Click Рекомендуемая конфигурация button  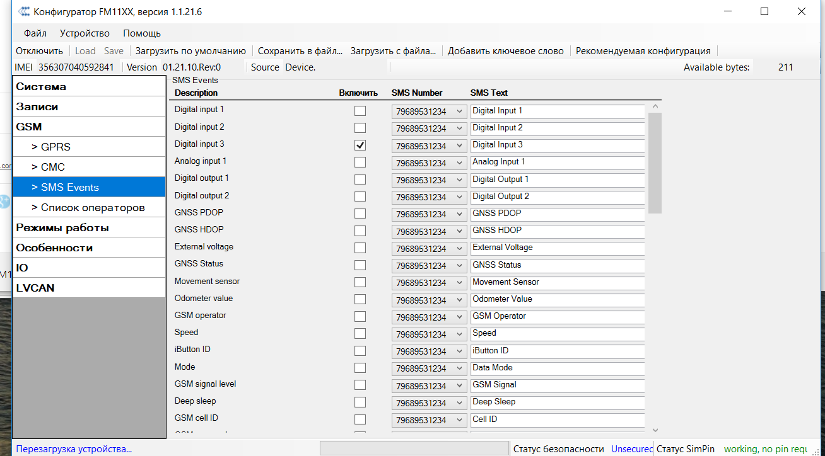[x=643, y=51]
